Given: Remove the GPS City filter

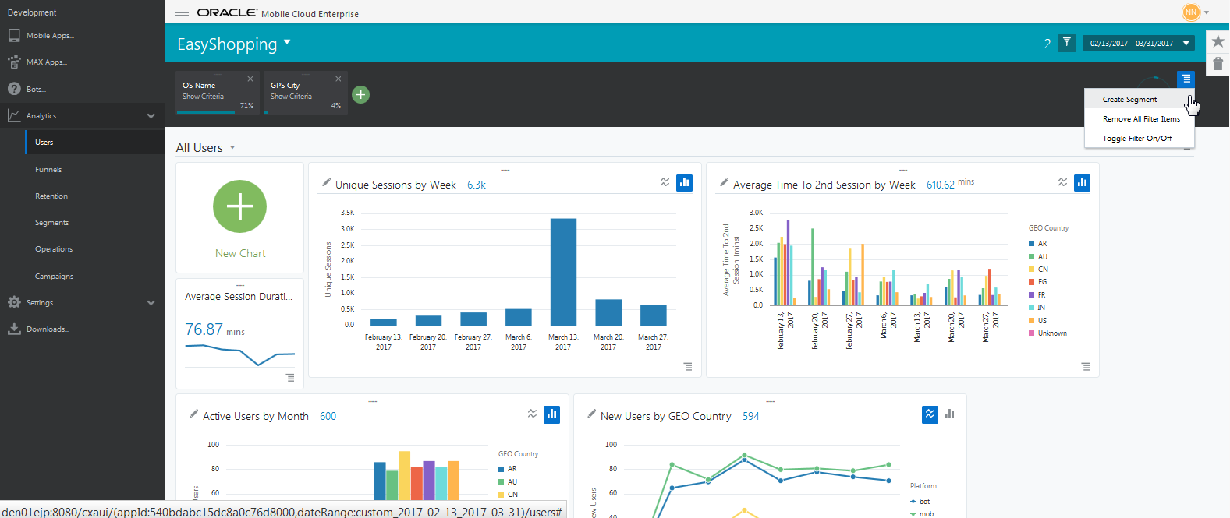Looking at the screenshot, I should [x=339, y=79].
